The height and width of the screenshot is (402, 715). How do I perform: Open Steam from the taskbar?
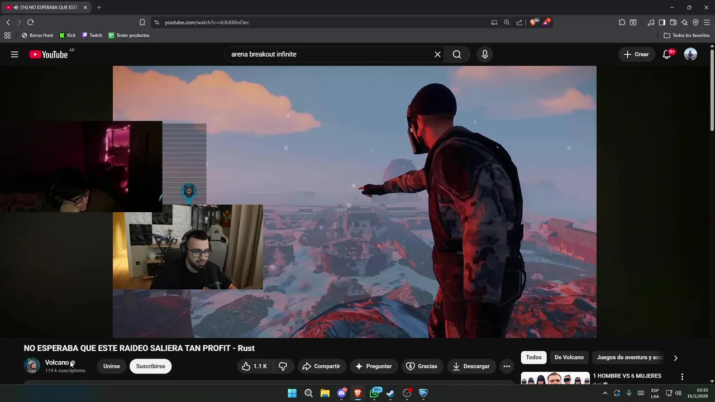click(x=390, y=393)
